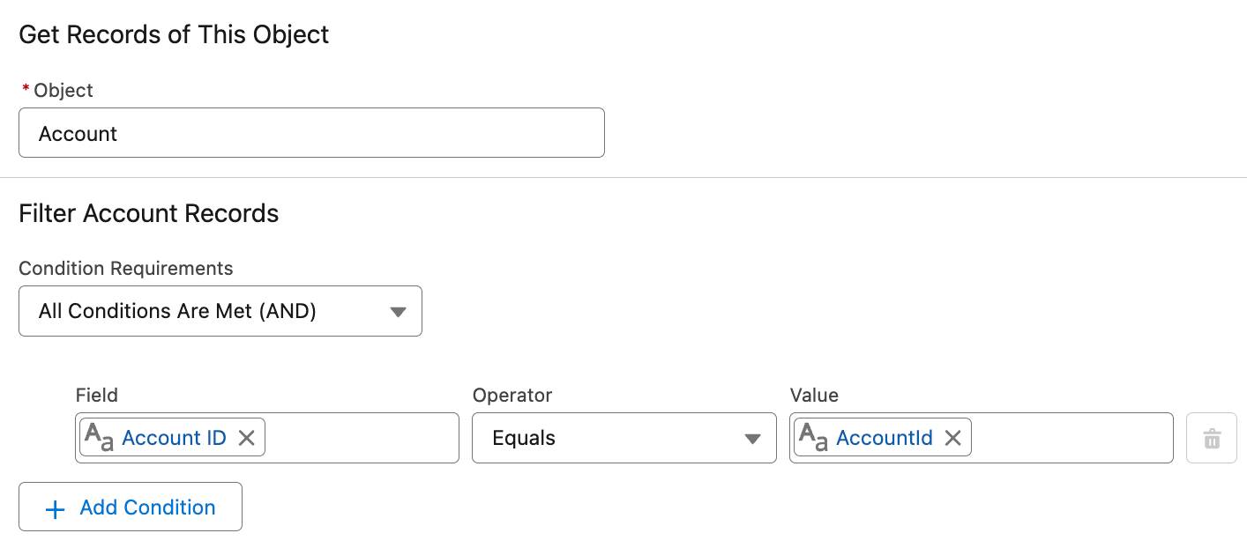This screenshot has height=548, width=1247.
Task: Remove the AccountId value pill
Action: pos(952,438)
